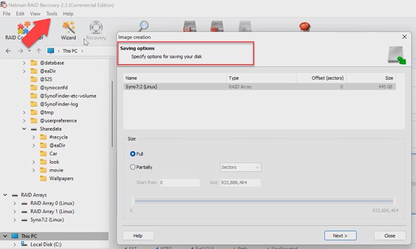Close Image creation dialog with X

tap(404, 37)
